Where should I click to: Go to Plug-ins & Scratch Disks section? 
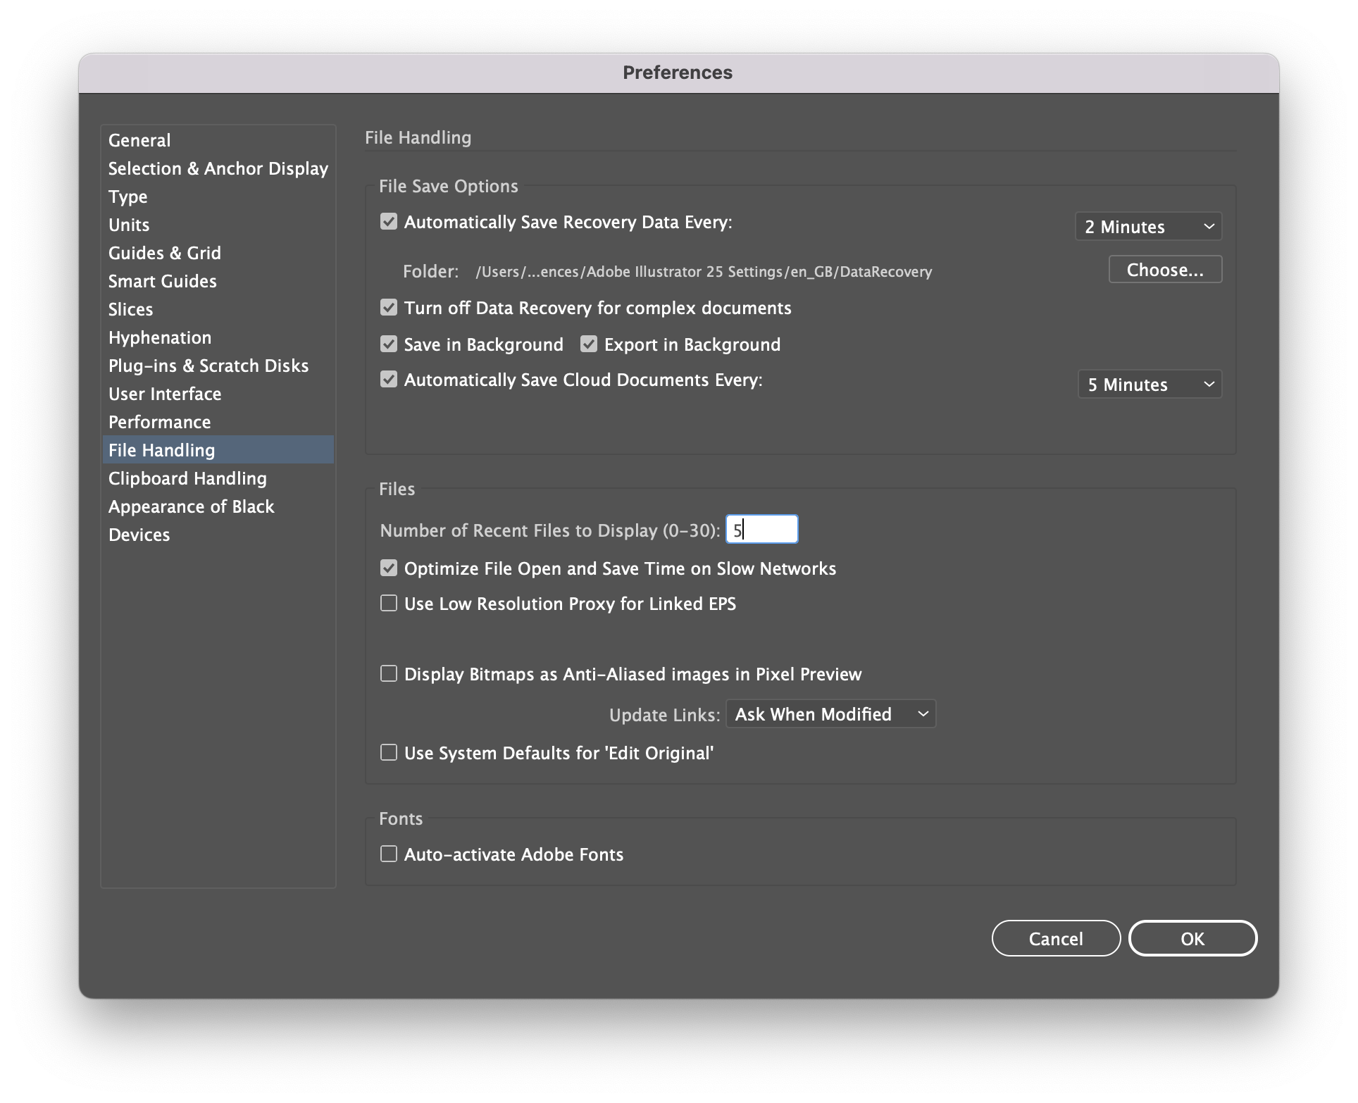[208, 366]
